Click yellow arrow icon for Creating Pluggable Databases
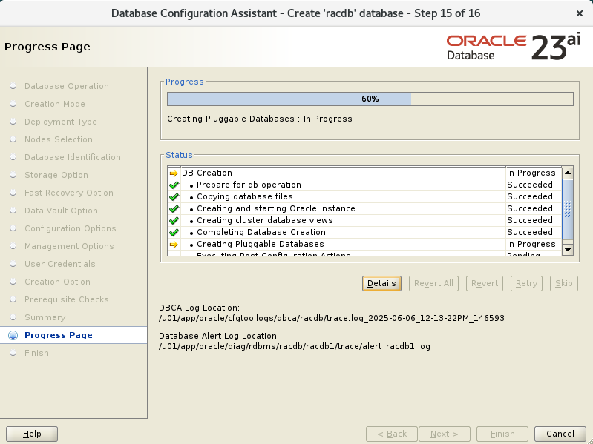Screen dimensions: 593x444 click(174, 245)
